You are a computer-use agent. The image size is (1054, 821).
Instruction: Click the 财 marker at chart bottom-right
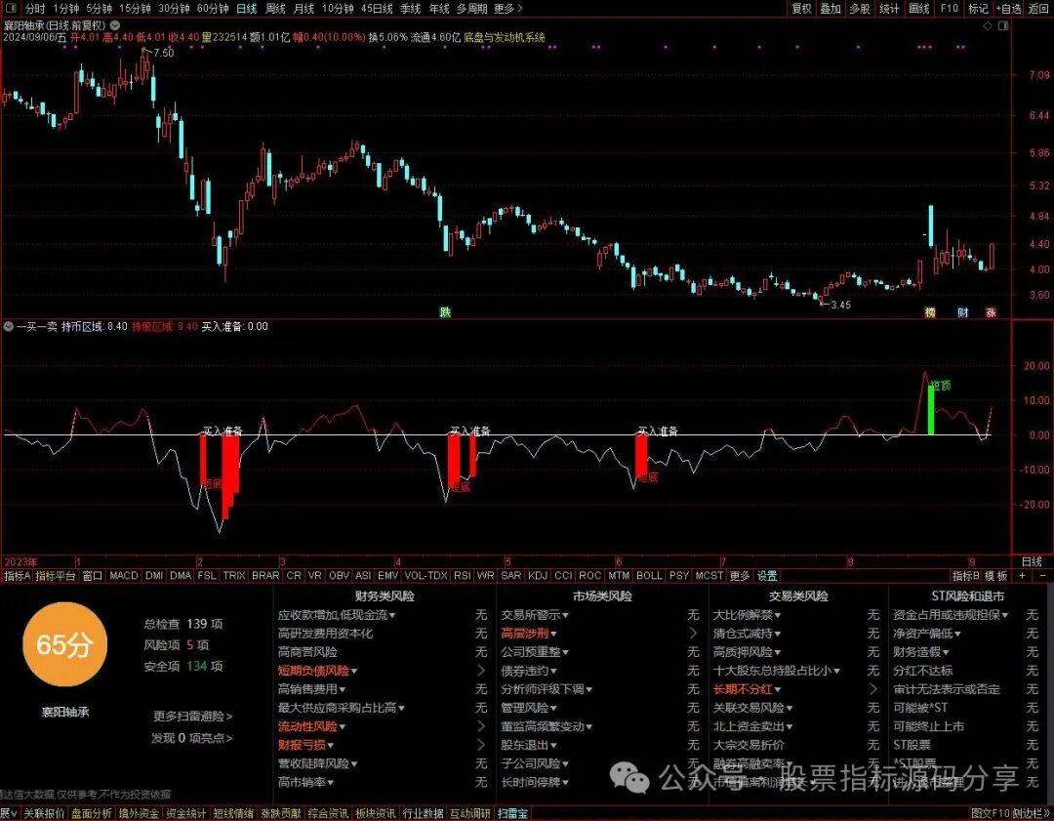(962, 312)
